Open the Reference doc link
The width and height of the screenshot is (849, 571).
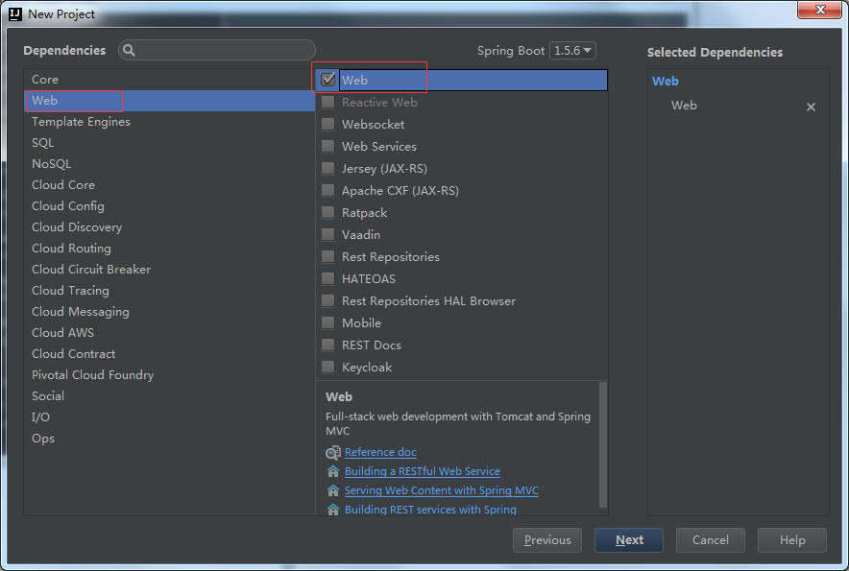(380, 452)
